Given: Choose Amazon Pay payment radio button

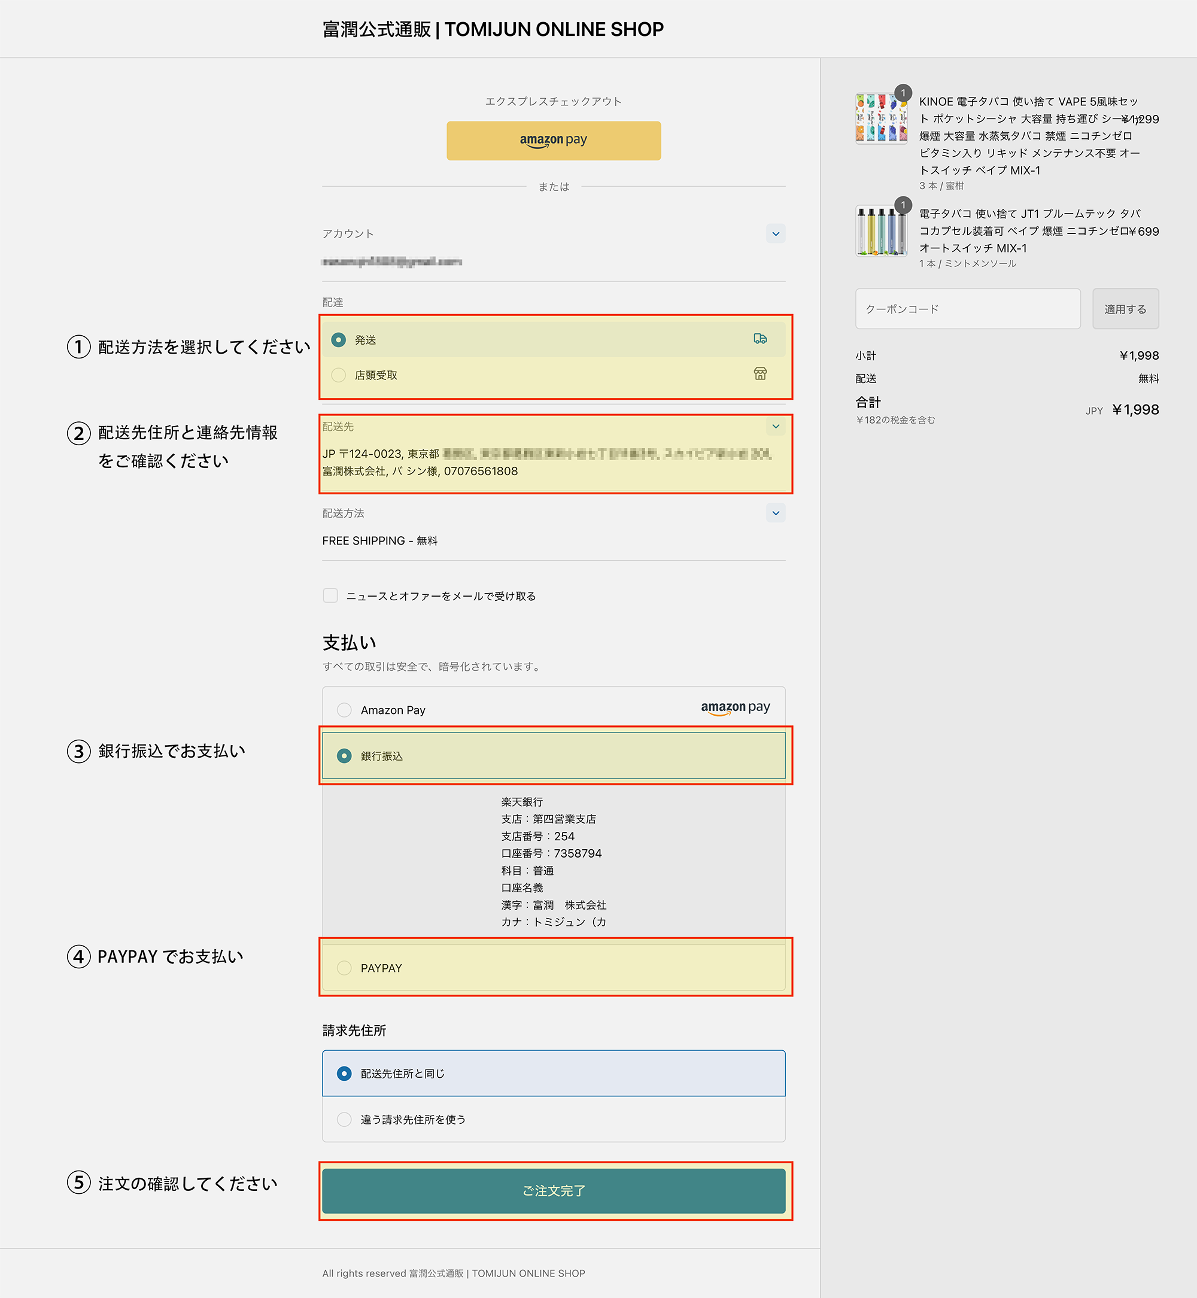Looking at the screenshot, I should pos(344,710).
